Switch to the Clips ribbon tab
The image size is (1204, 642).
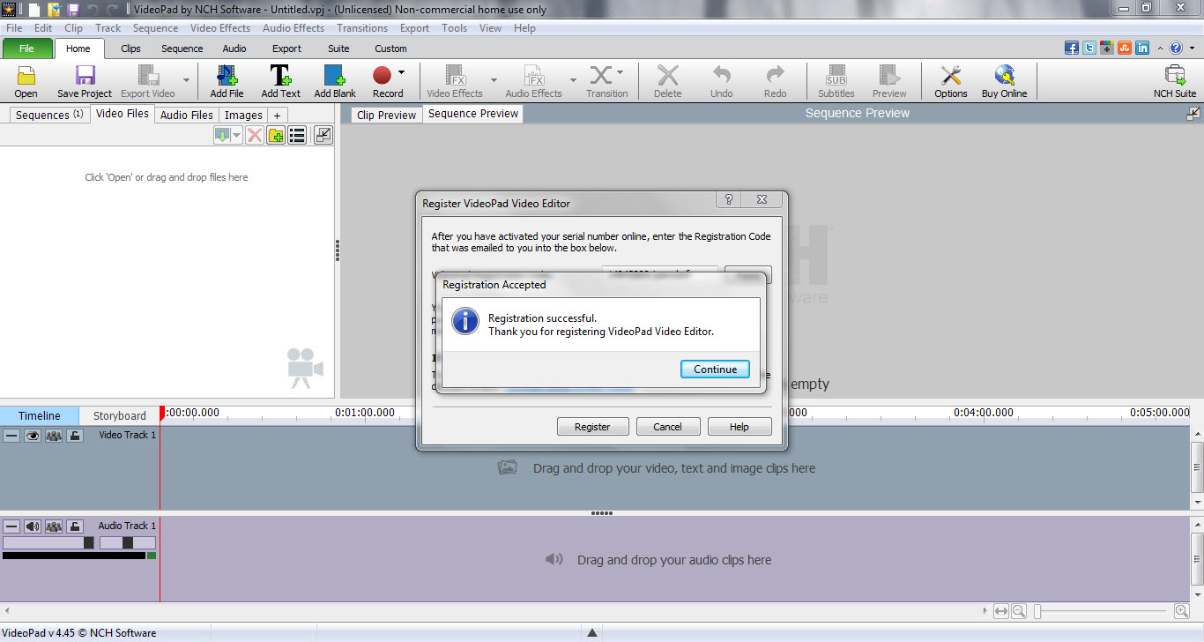[130, 49]
